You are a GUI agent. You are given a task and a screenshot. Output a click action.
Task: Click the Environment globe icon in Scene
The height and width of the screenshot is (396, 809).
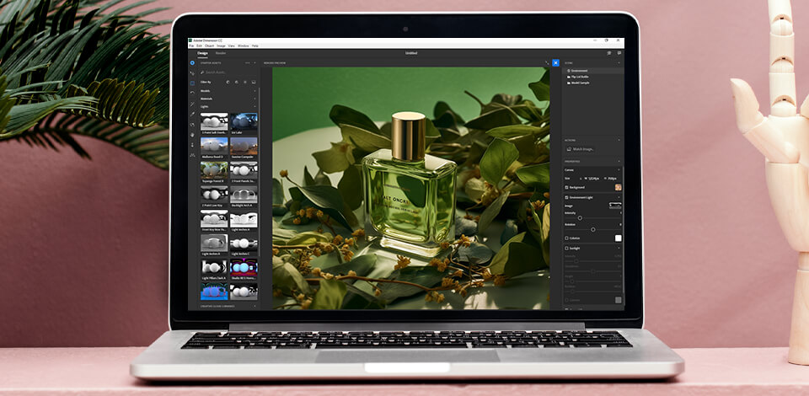(569, 71)
